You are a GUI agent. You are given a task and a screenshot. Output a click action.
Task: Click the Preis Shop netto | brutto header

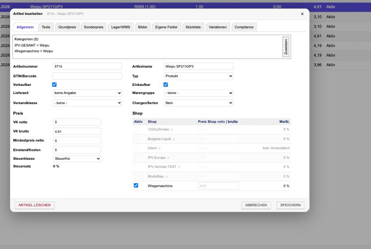pos(218,121)
